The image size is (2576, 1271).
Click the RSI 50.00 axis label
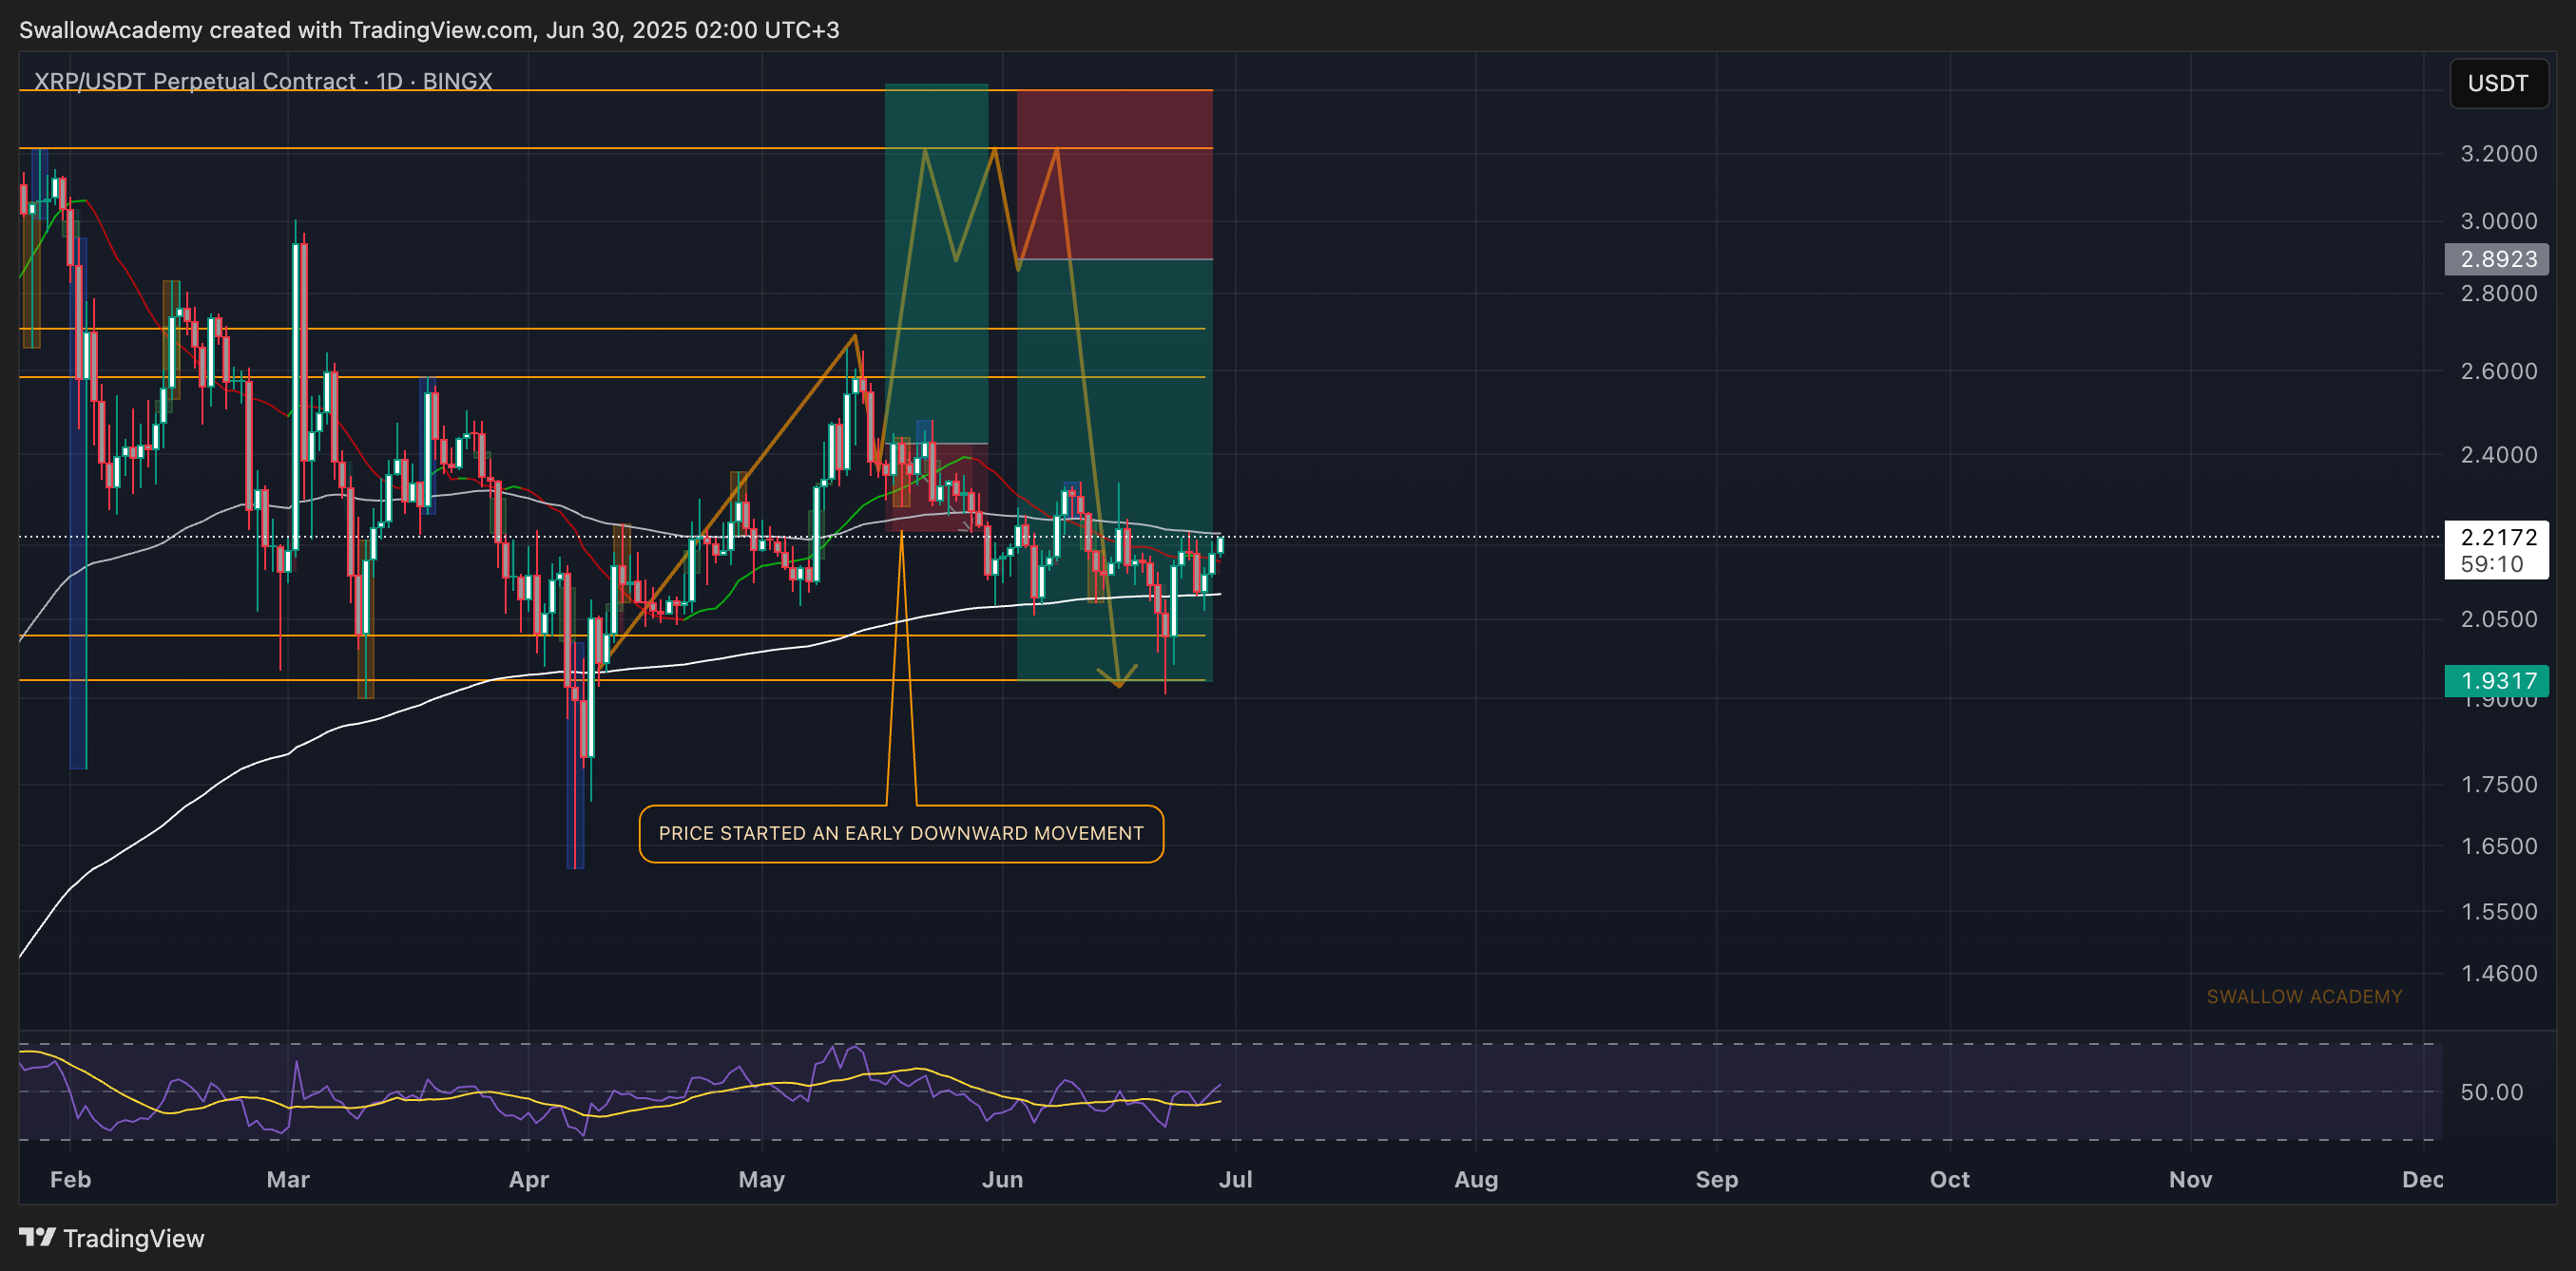[x=2491, y=1091]
